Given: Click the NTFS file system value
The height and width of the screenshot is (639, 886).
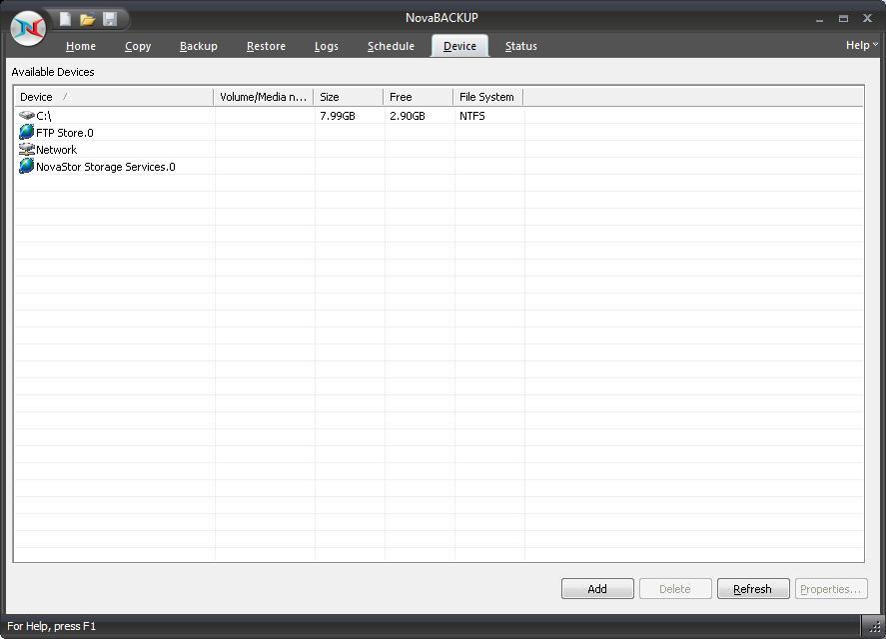Looking at the screenshot, I should coord(471,116).
